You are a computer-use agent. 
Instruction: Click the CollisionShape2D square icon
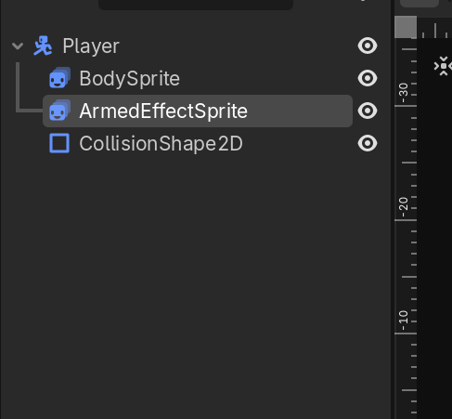(59, 143)
